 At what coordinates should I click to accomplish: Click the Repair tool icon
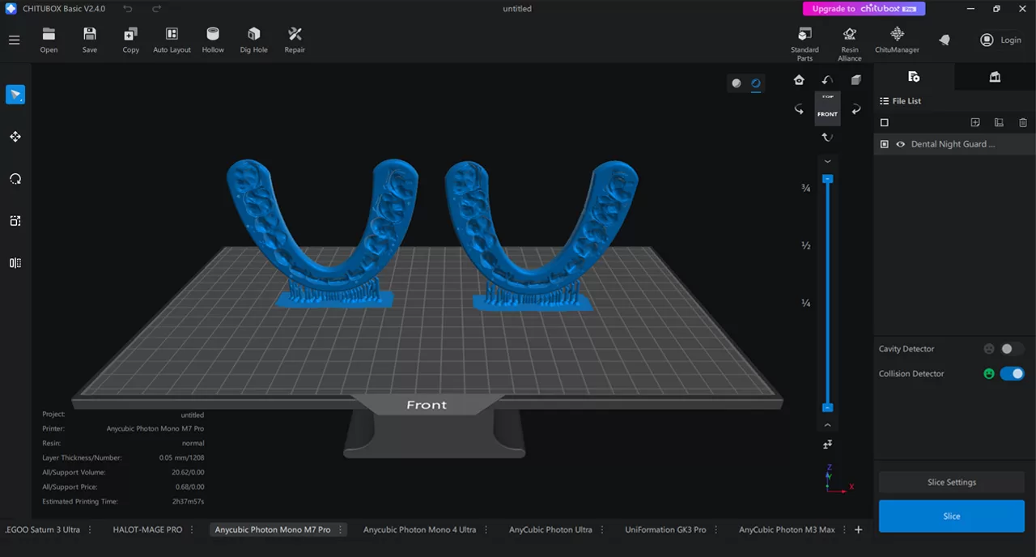click(295, 40)
